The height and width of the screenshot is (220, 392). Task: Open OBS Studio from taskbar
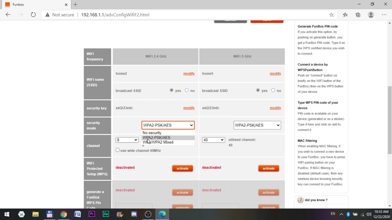pyautogui.click(x=148, y=214)
